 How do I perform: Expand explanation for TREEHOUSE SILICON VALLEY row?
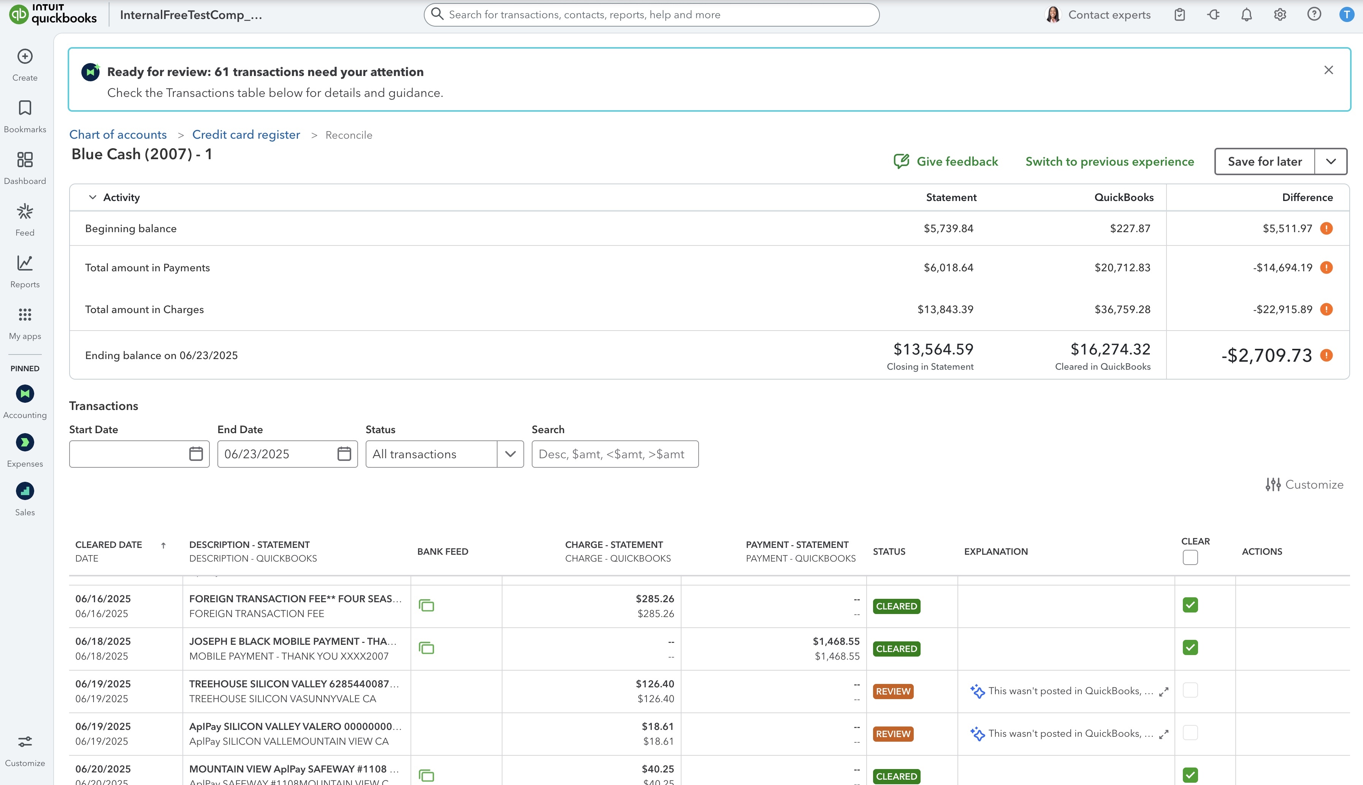point(1164,691)
